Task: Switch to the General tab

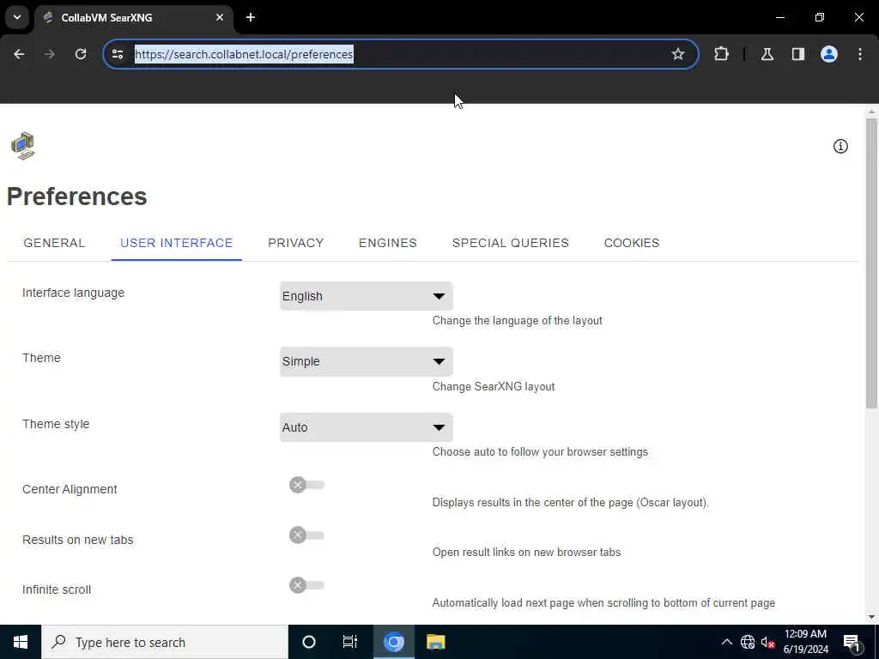Action: 54,243
